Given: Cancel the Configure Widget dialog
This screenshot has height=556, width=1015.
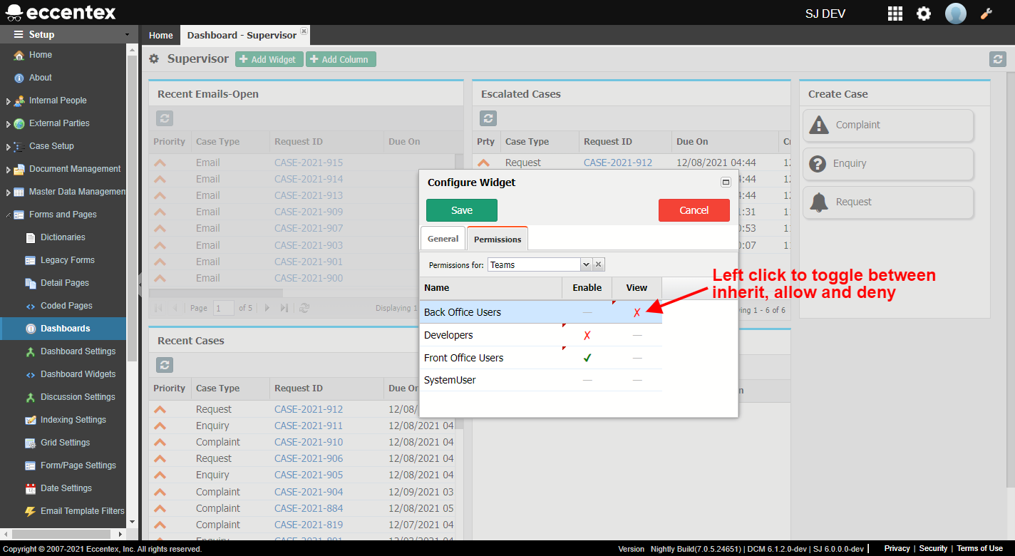Looking at the screenshot, I should (694, 210).
